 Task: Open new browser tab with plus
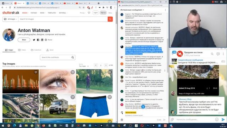pyautogui.click(x=89, y=3)
